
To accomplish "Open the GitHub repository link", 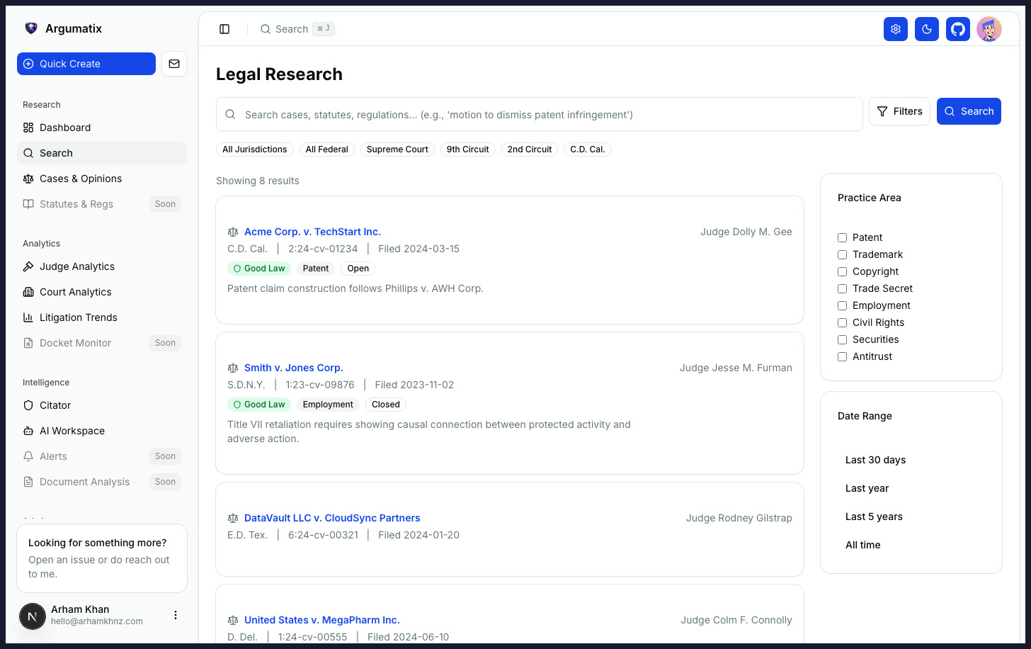I will [958, 29].
